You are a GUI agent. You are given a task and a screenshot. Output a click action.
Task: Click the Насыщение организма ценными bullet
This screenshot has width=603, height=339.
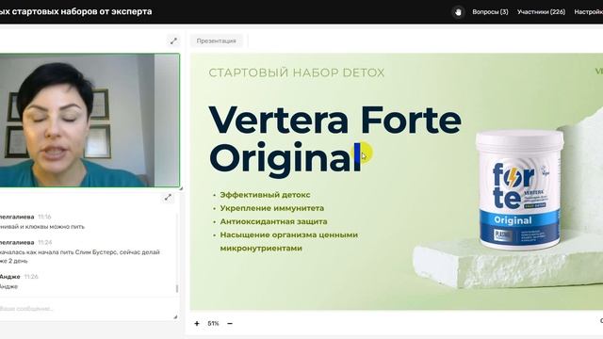point(289,234)
